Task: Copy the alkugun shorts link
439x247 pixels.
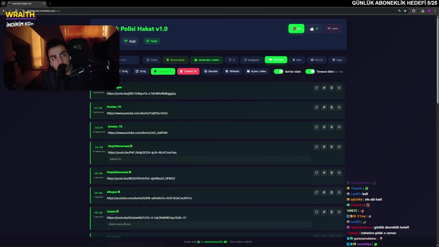Action: [x=324, y=192]
